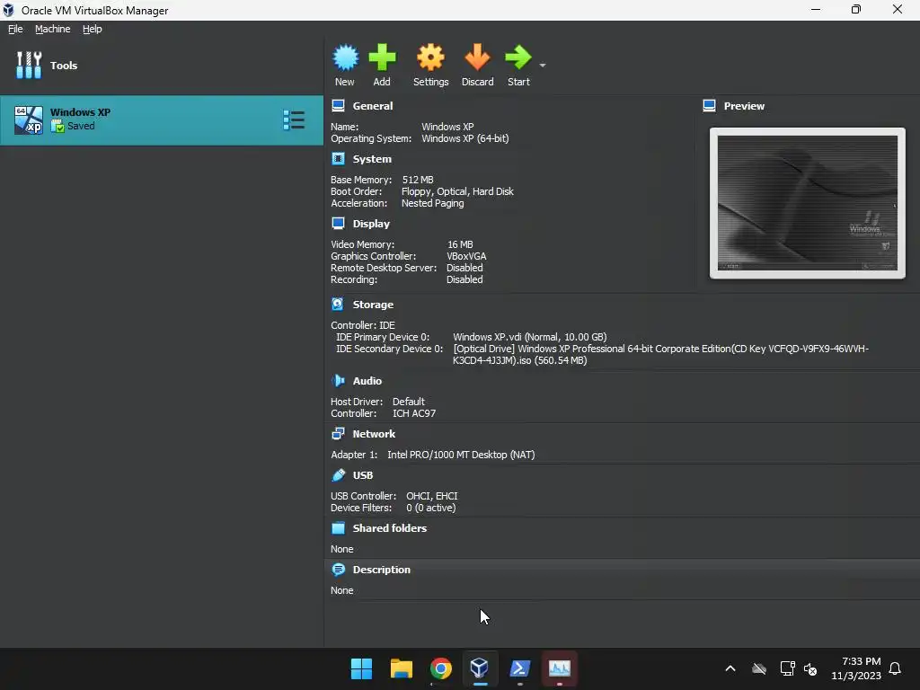Screen dimensions: 920x690
Task: Open the notifications bell
Action: coord(896,668)
